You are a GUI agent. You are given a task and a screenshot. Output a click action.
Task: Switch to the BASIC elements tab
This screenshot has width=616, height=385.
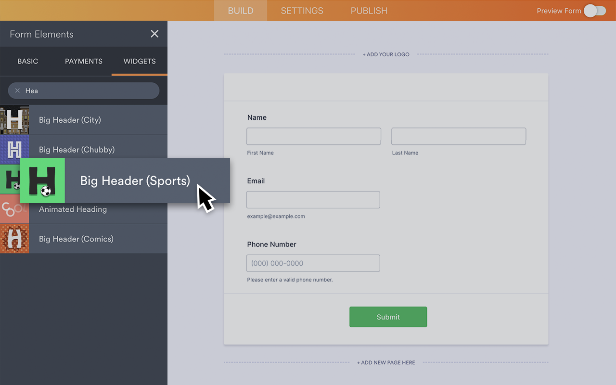27,61
